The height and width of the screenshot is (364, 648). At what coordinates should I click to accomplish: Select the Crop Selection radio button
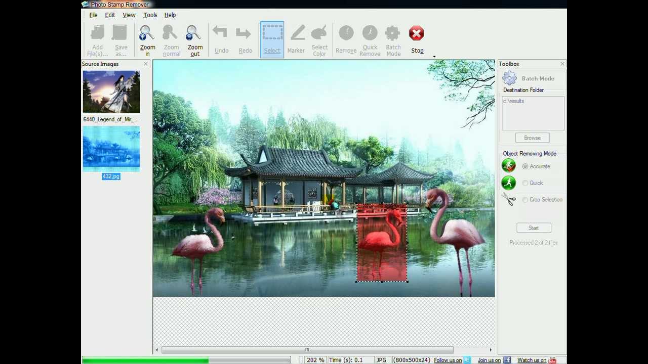click(525, 200)
